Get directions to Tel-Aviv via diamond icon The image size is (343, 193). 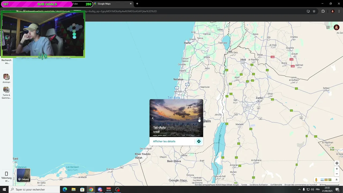(x=199, y=141)
